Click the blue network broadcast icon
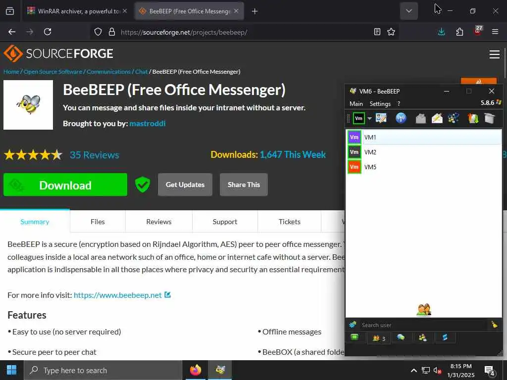507x380 pixels. [401, 118]
